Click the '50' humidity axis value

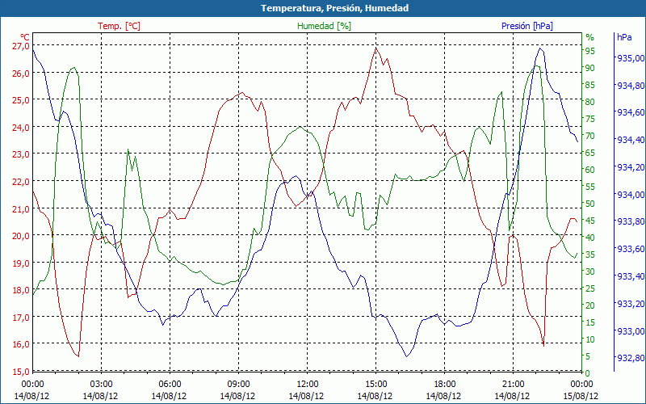coord(590,204)
